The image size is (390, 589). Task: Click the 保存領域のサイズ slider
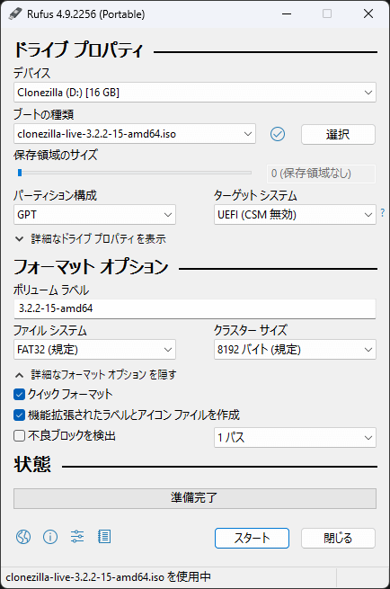[135, 173]
